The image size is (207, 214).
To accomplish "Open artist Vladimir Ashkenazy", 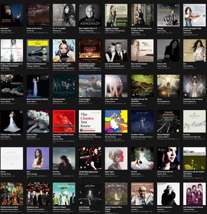I will pos(86,30).
